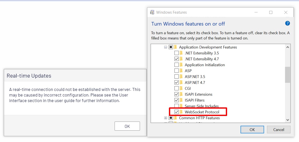Click the Windows Features title bar icon

pos(152,12)
